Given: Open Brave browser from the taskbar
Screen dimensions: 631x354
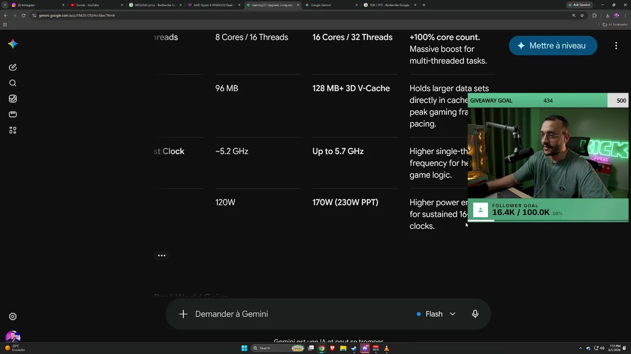Looking at the screenshot, I should click(x=332, y=349).
